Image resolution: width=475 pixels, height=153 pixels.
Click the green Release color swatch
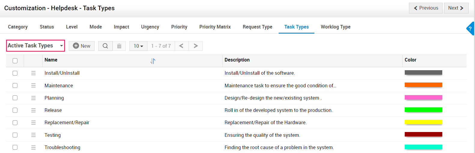click(x=423, y=110)
